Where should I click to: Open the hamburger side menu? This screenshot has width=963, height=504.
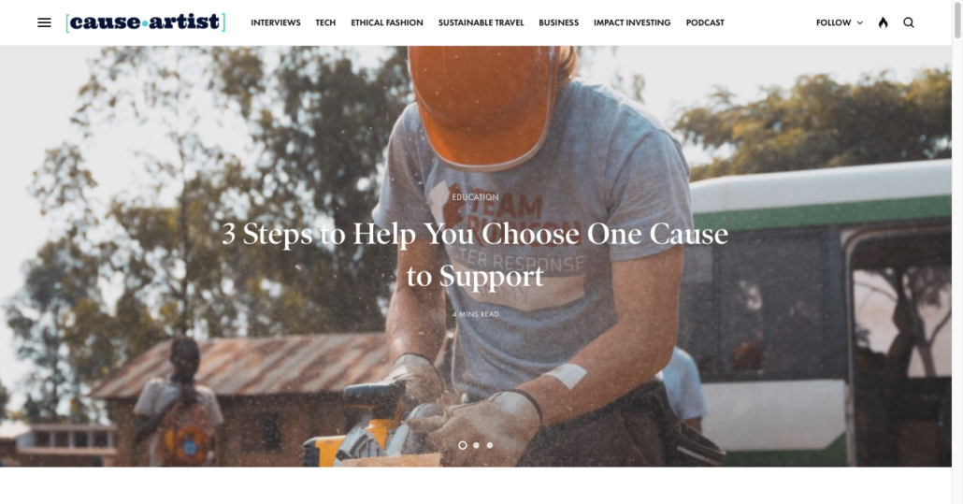[44, 22]
